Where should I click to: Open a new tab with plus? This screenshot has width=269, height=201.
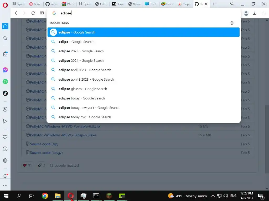tap(214, 4)
